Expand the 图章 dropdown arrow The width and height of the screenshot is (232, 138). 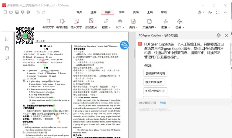click(169, 27)
